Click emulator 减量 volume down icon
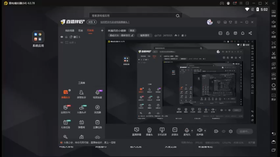Viewport: 280px width, 157px height. pos(274,32)
